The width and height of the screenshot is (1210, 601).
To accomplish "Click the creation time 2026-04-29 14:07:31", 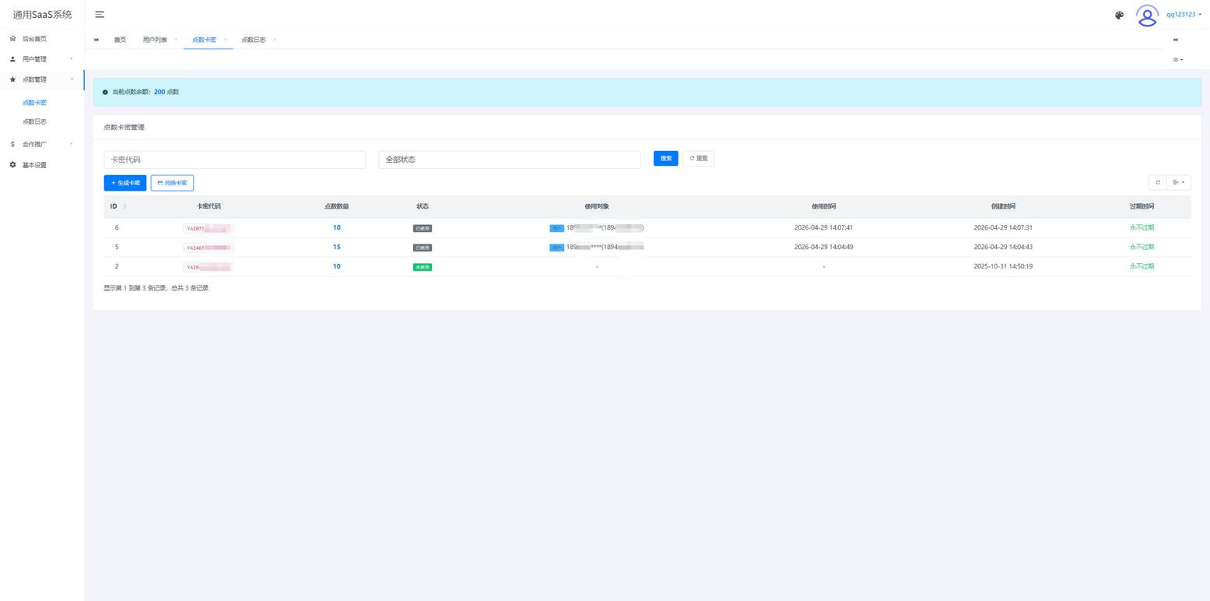I will point(1003,228).
